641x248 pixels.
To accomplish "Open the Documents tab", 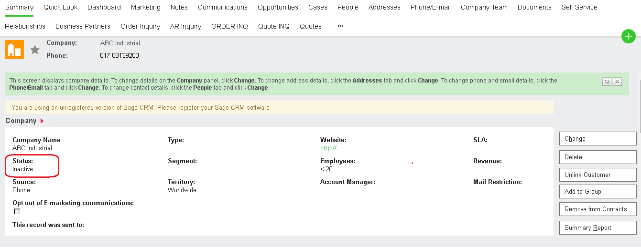I will pyautogui.click(x=534, y=7).
